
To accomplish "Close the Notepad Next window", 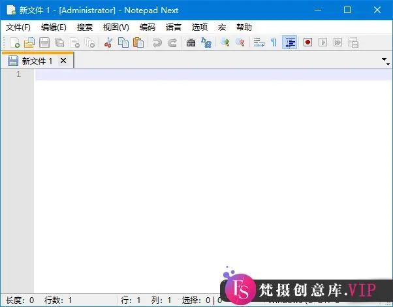I will pos(377,10).
